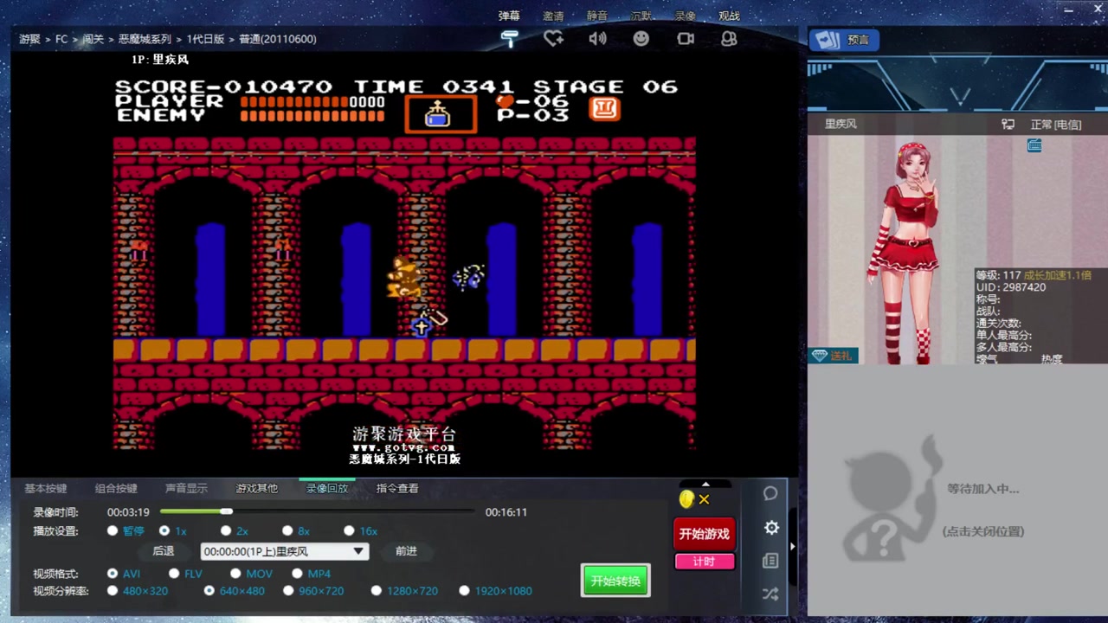The width and height of the screenshot is (1108, 623).
Task: Select 2x playback speed
Action: pos(226,530)
